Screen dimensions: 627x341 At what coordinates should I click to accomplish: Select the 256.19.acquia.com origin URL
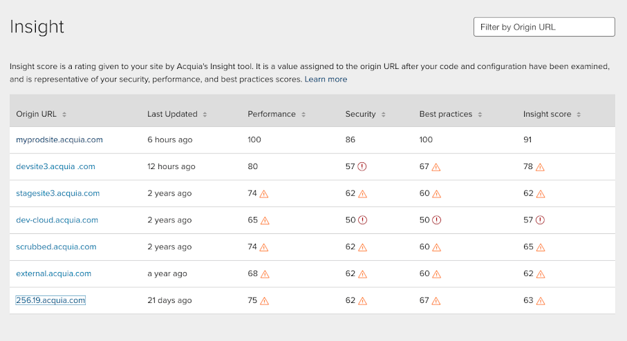click(x=50, y=300)
